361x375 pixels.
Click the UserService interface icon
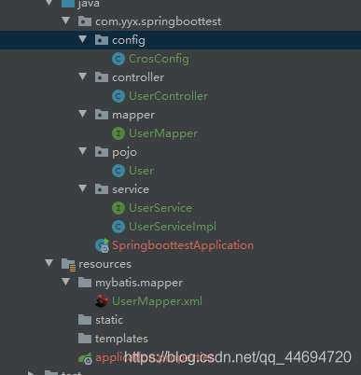118,208
